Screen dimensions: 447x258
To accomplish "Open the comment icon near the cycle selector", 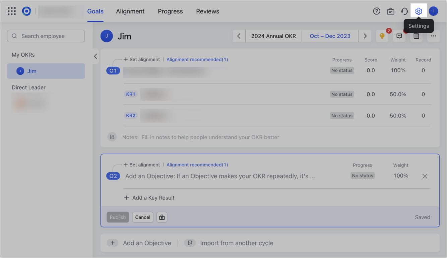I will [x=399, y=36].
